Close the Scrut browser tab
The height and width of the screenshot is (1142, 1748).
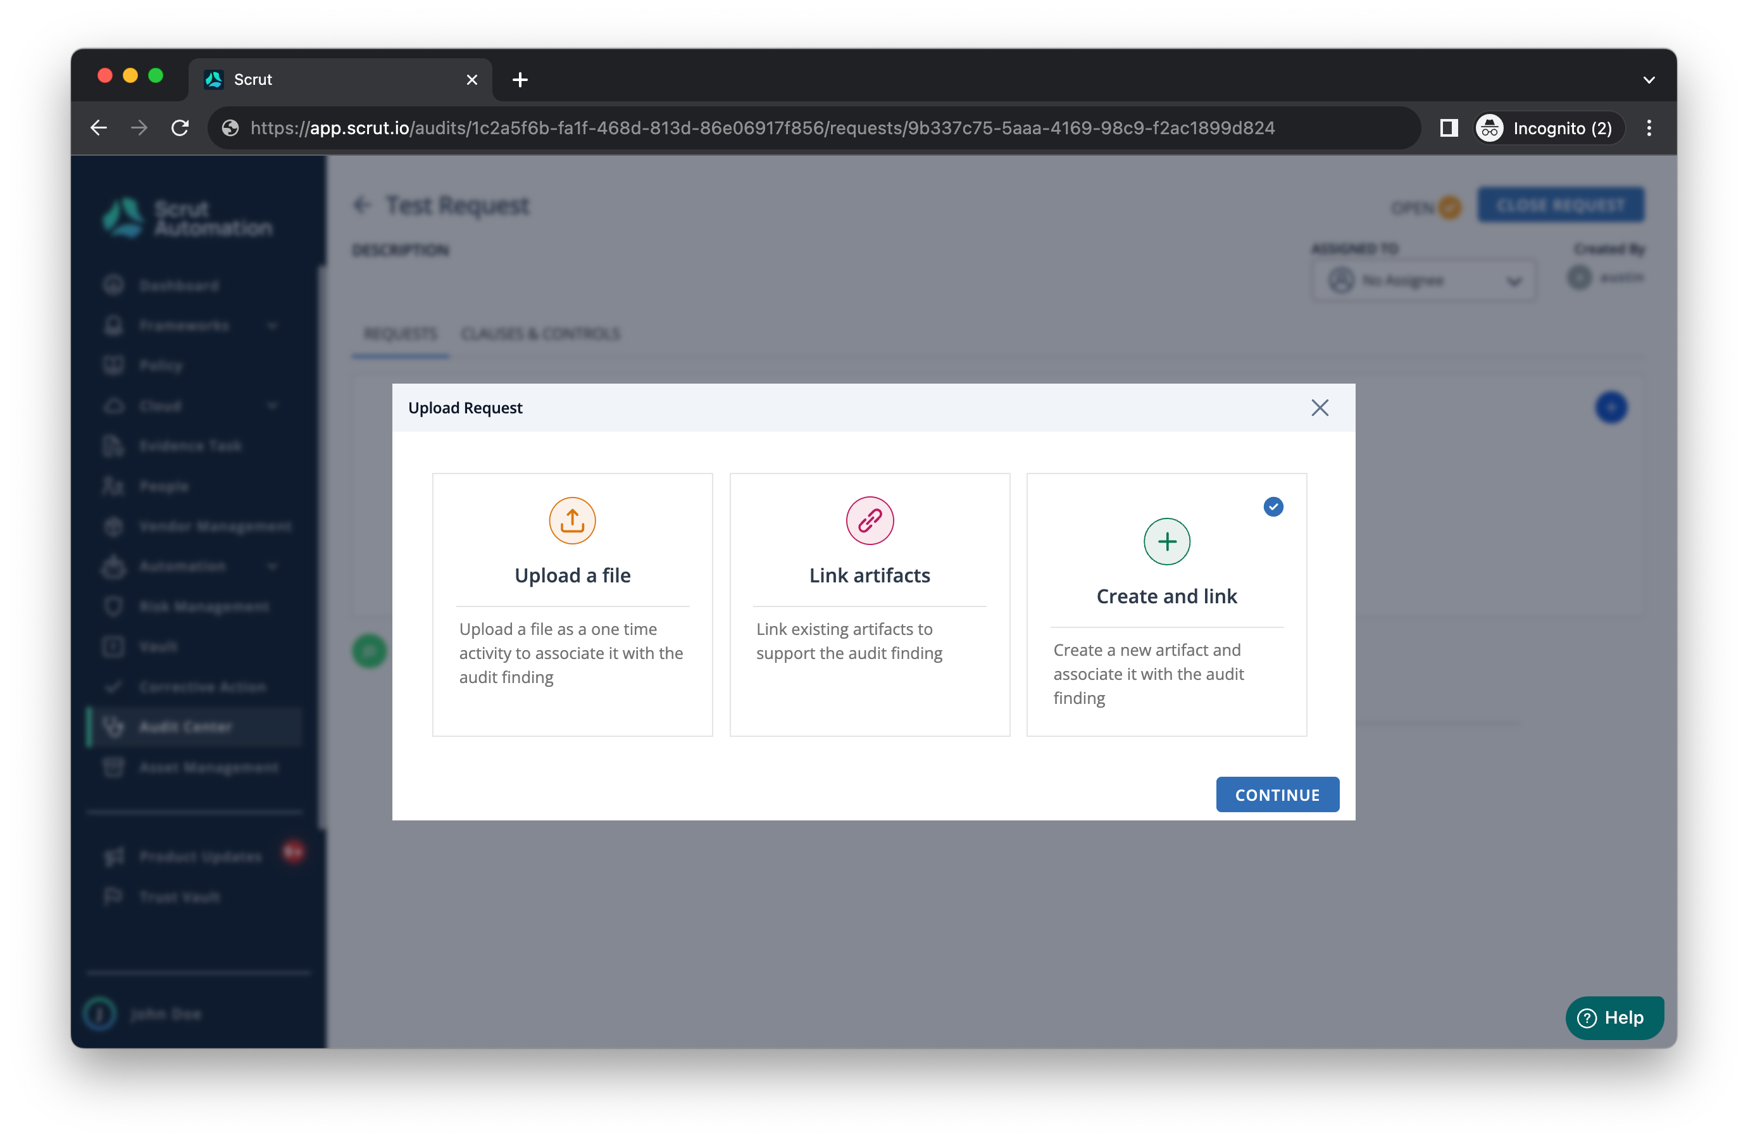(x=471, y=79)
